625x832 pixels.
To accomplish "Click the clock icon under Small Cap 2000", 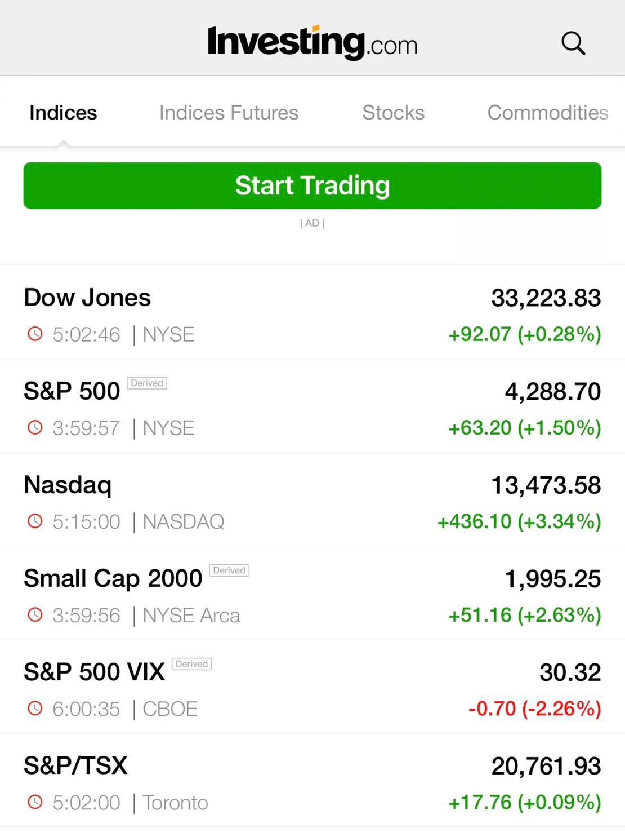I will 35,615.
